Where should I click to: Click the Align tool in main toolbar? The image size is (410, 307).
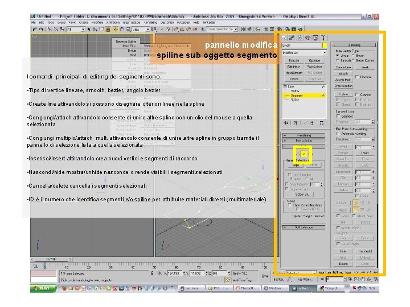pos(250,29)
